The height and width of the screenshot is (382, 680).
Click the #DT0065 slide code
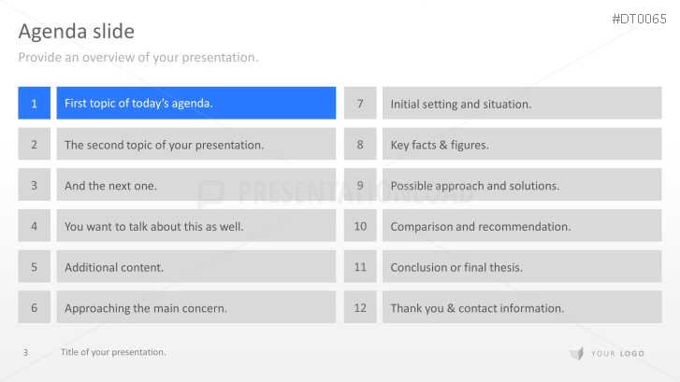(641, 19)
